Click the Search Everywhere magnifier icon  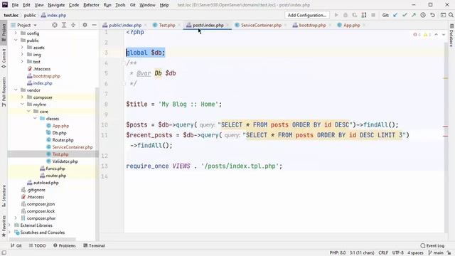(x=451, y=15)
